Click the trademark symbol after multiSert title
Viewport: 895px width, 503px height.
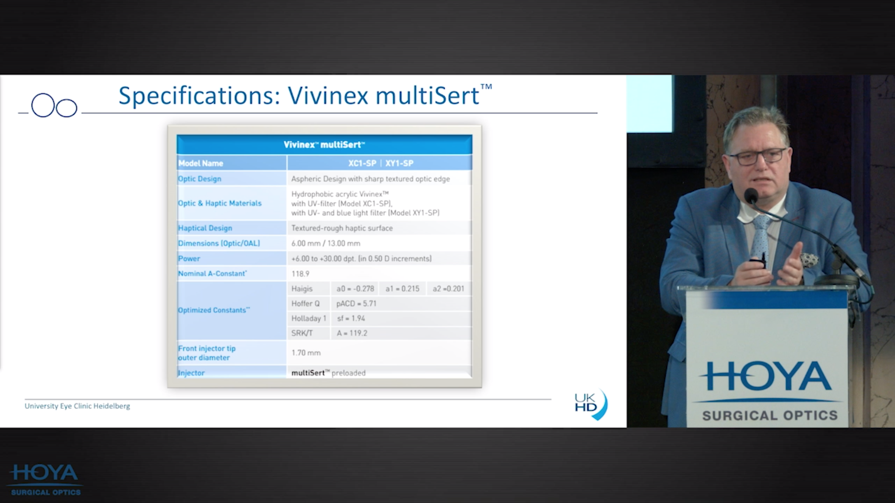pyautogui.click(x=486, y=87)
